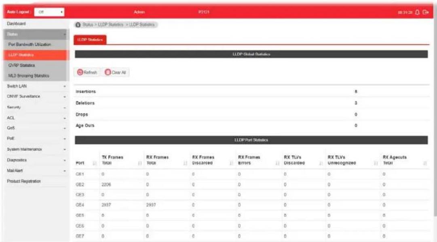
Task: Expand the Mail Alert menu
Action: pyautogui.click(x=36, y=171)
